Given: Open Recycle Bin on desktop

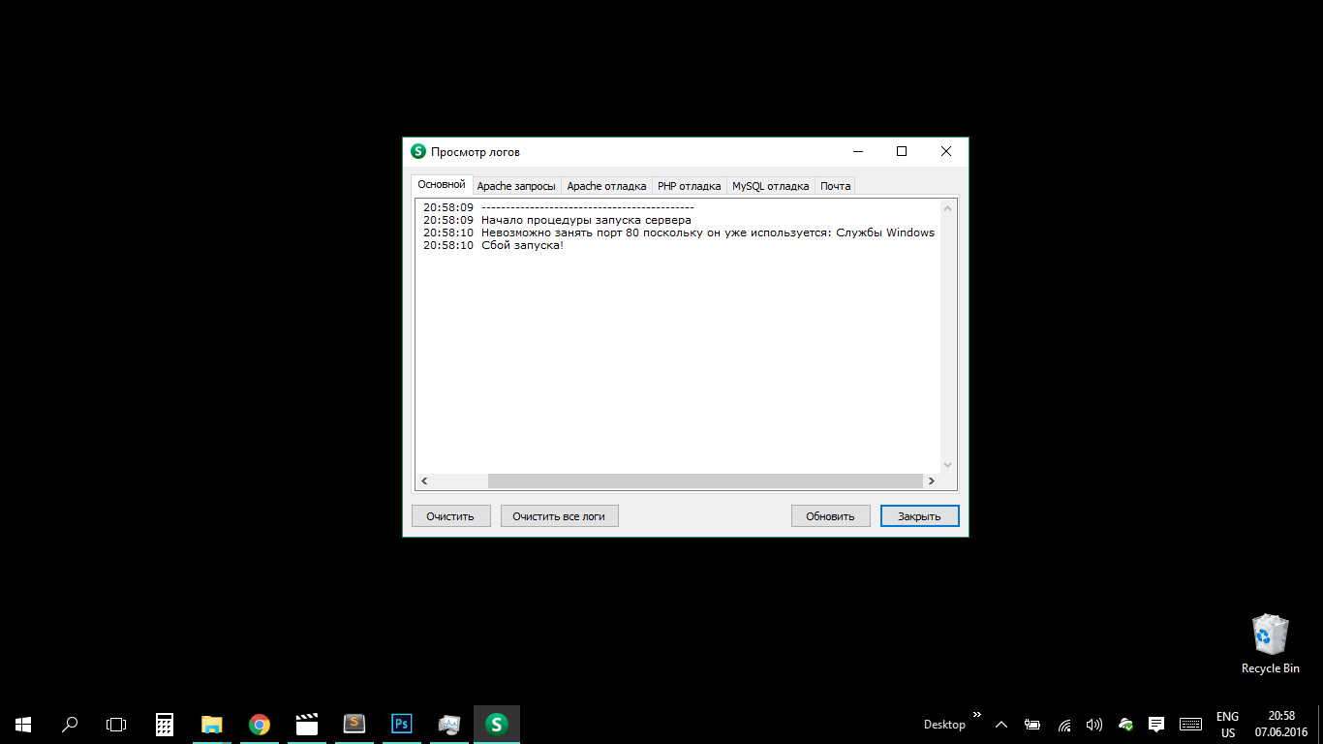Looking at the screenshot, I should (x=1270, y=644).
